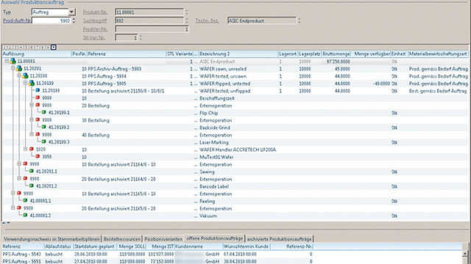Click the Suchbegriff link label
This screenshot has width=471, height=264.
click(x=95, y=21)
